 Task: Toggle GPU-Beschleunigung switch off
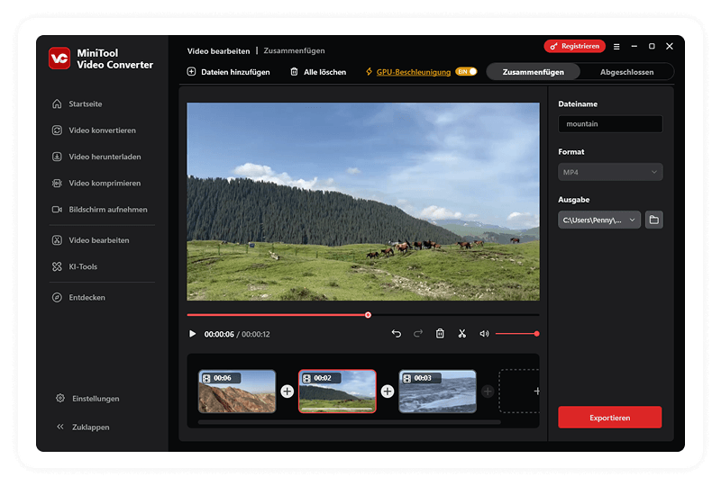(466, 71)
